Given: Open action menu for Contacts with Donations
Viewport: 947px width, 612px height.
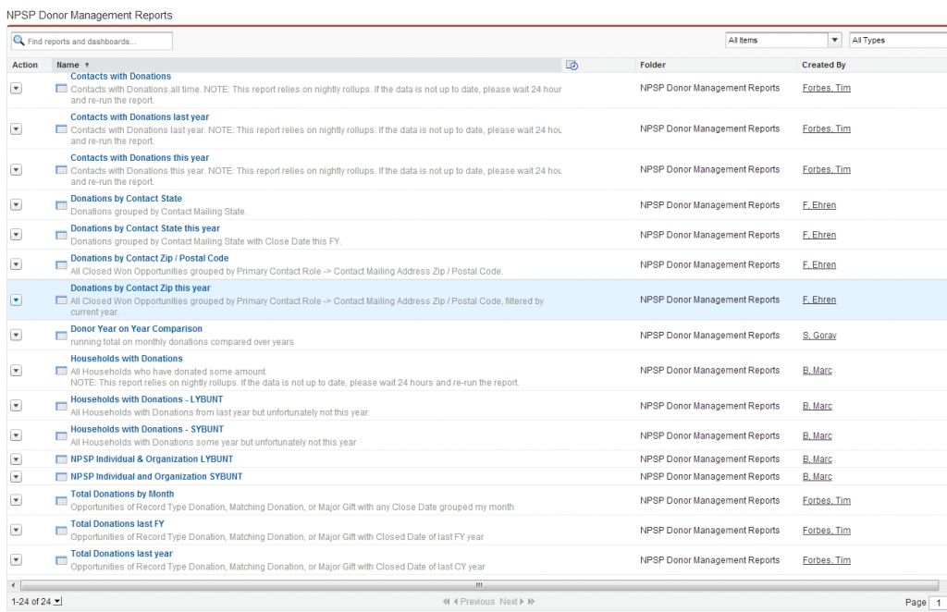Looking at the screenshot, I should tap(17, 88).
